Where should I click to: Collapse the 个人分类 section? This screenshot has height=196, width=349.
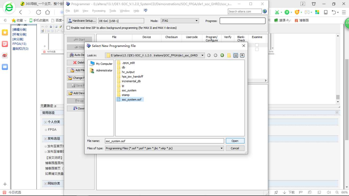tap(45, 122)
